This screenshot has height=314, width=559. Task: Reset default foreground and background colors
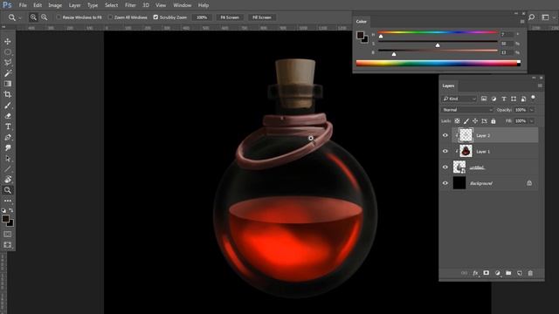3,210
